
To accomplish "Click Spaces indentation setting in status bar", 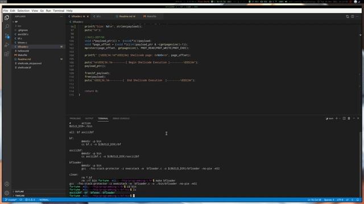I will [329, 200].
